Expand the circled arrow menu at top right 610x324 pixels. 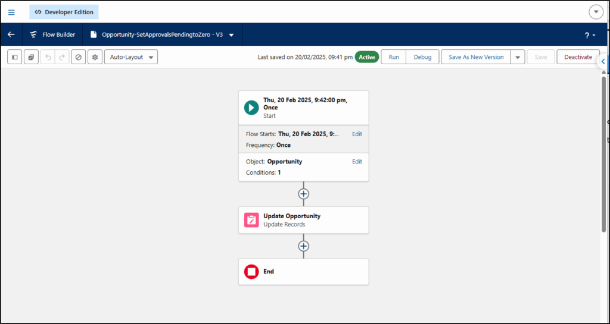(596, 12)
